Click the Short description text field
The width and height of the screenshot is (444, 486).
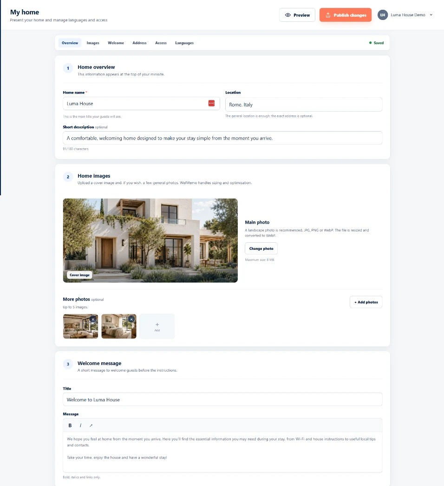click(x=222, y=138)
